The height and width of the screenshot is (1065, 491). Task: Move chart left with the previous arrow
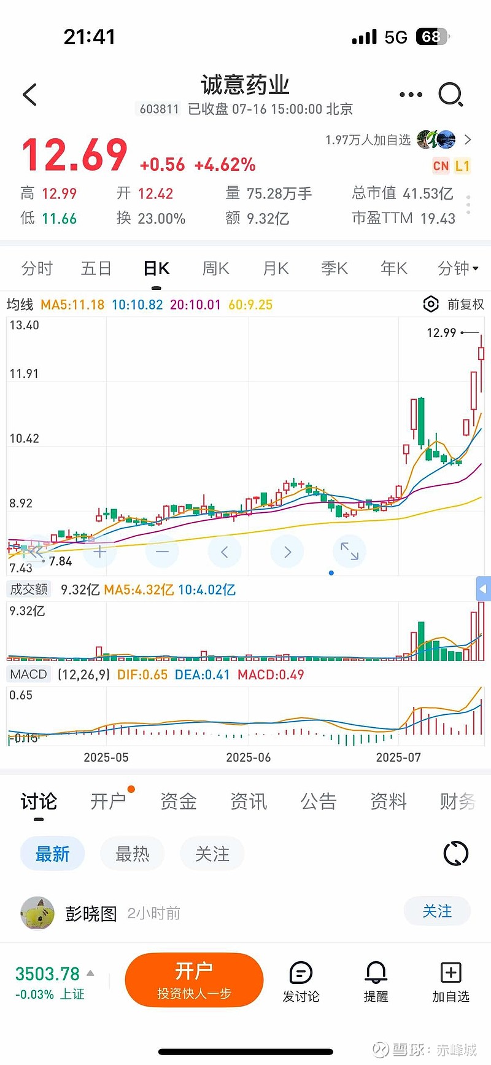coord(225,552)
